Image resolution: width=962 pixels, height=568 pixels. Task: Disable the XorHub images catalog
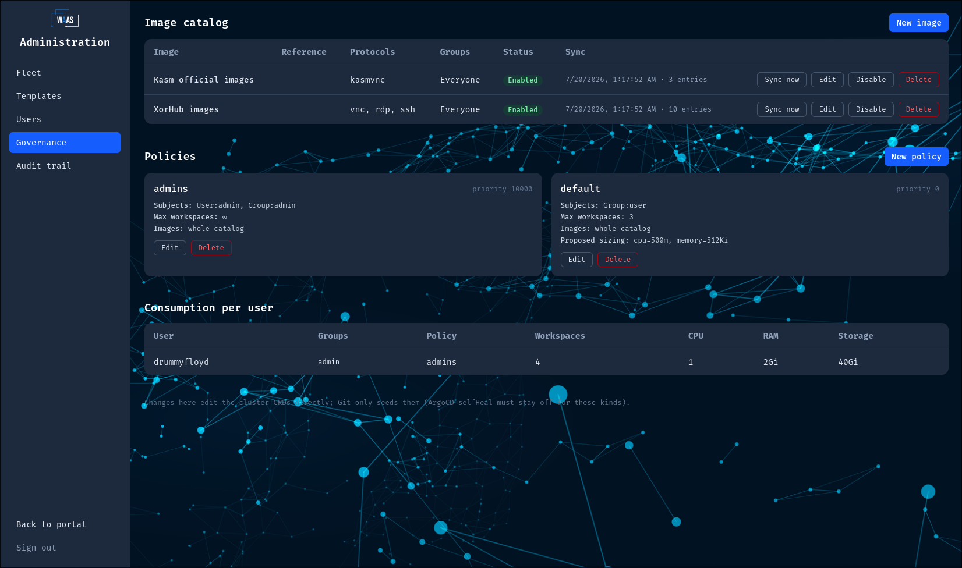click(871, 109)
